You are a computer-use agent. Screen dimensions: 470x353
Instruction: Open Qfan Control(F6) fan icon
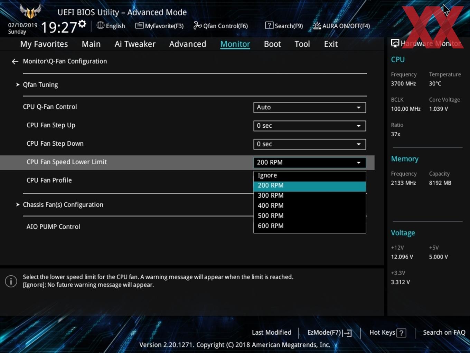[197, 25]
